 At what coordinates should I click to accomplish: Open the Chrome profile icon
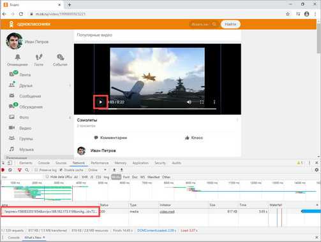pyautogui.click(x=306, y=14)
